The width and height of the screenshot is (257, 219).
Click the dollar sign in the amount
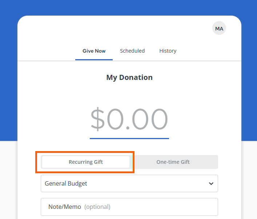tap(97, 119)
